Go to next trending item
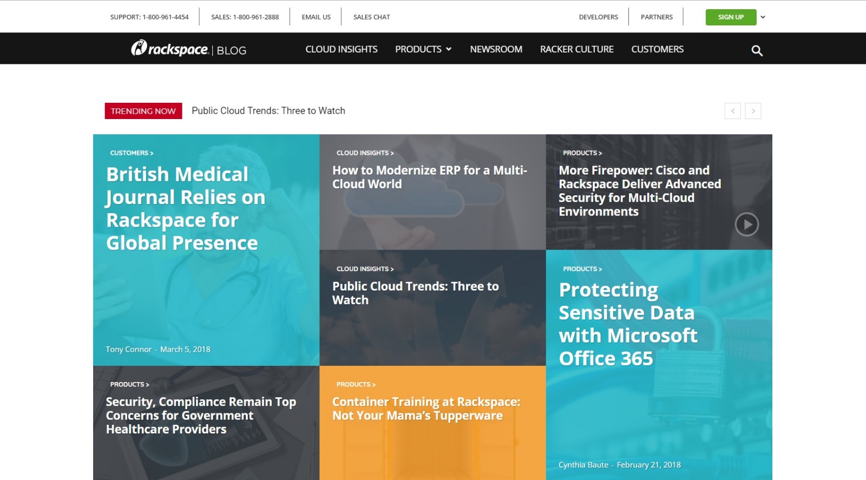 753,111
